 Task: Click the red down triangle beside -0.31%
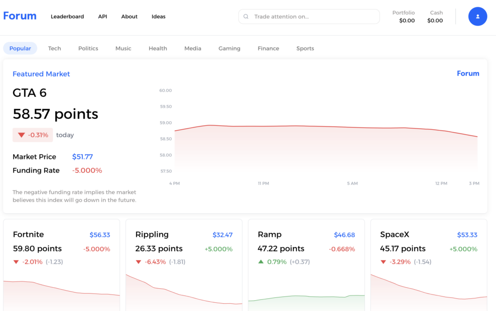(x=21, y=135)
